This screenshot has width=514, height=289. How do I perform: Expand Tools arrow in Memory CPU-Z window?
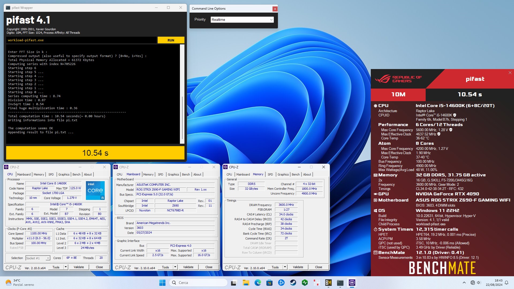tap(285, 267)
